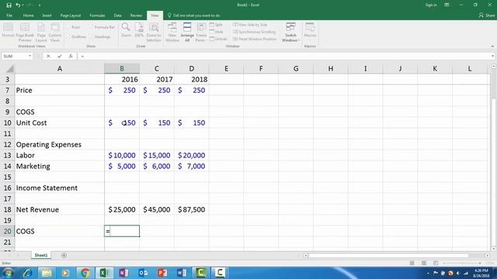Switch to the Home tab
Screen dimensions: 497x279
(28, 15)
